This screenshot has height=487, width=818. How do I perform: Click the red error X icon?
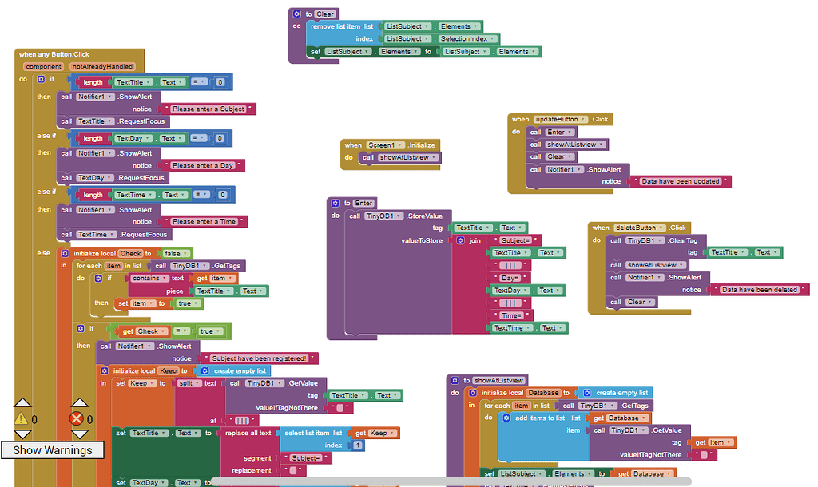[x=77, y=418]
